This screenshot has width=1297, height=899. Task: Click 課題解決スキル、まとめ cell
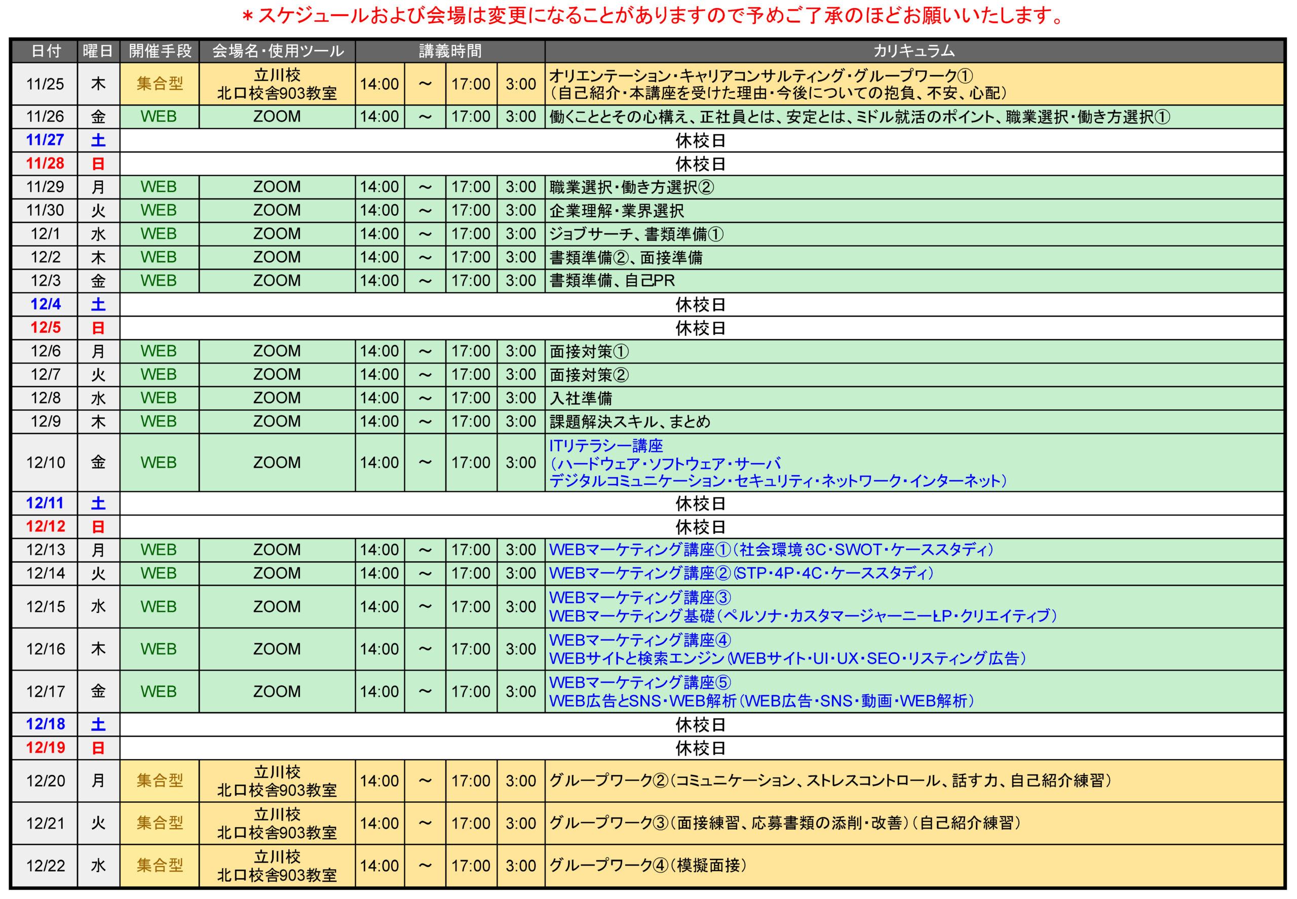pos(914,422)
